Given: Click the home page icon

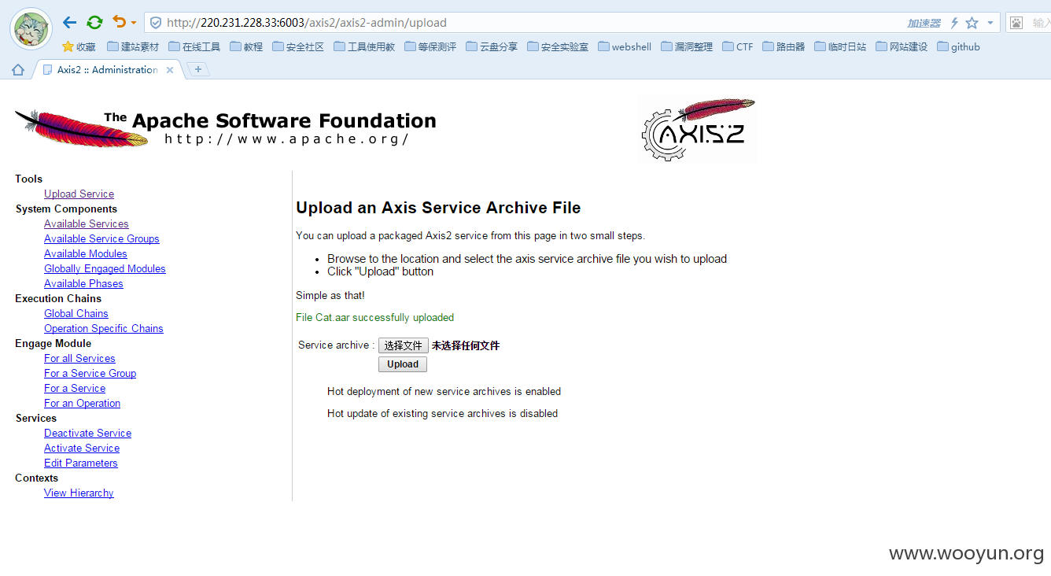Looking at the screenshot, I should click(x=18, y=70).
